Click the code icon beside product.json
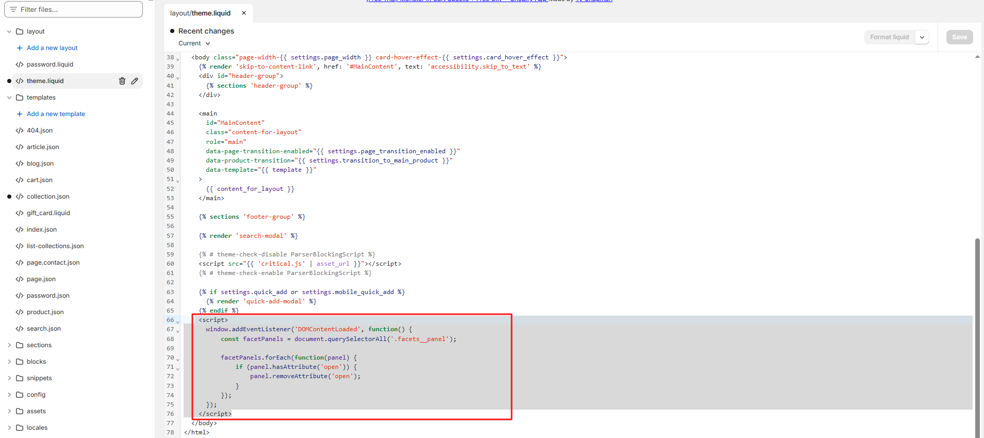This screenshot has height=438, width=984. (x=20, y=312)
